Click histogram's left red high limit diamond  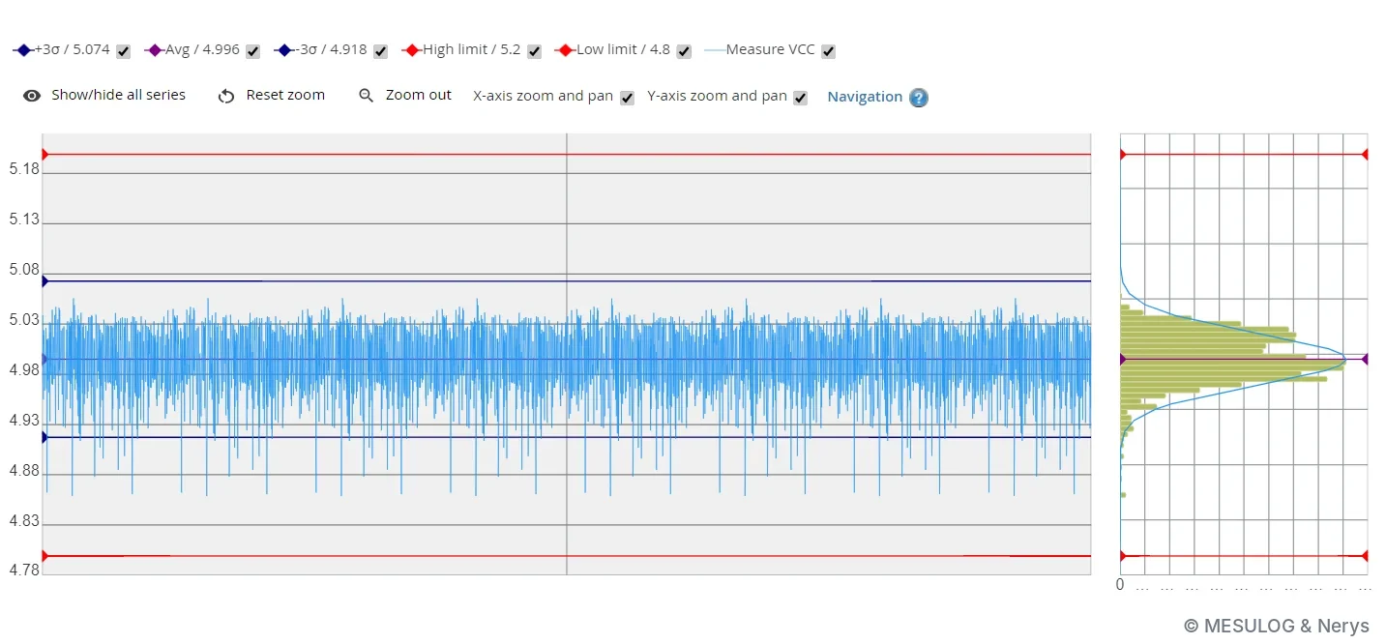point(1122,154)
